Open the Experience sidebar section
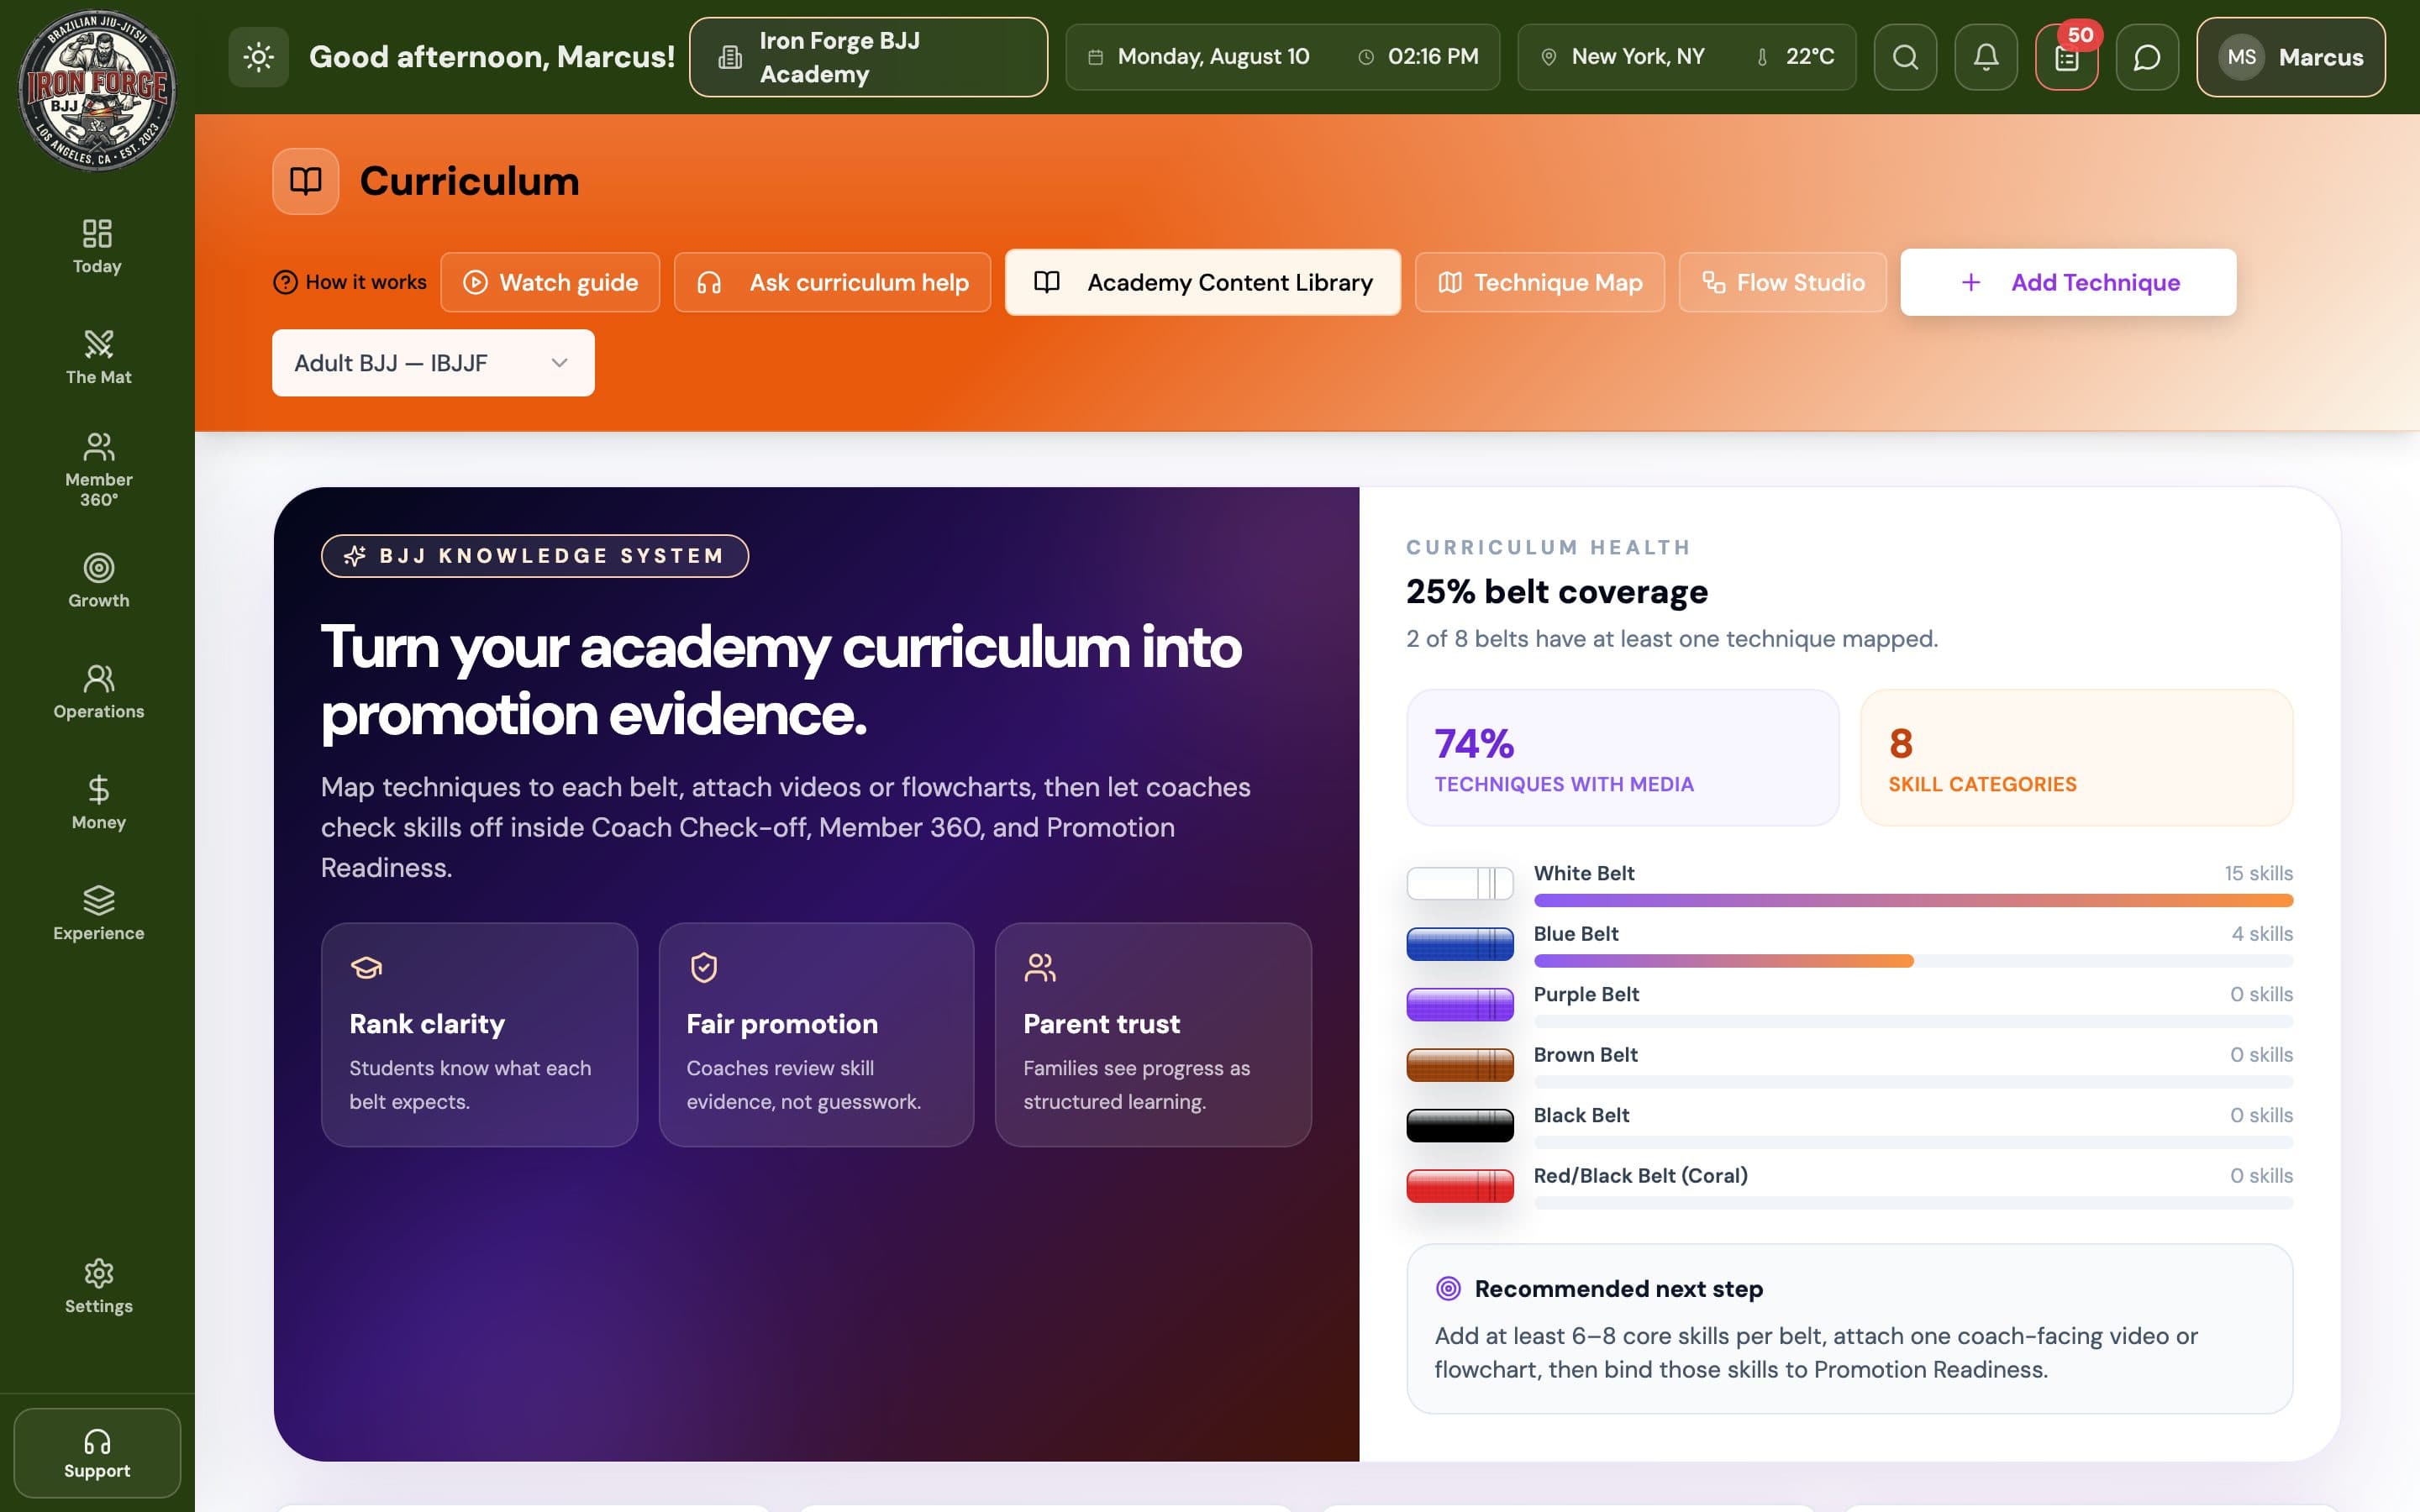 (97, 913)
